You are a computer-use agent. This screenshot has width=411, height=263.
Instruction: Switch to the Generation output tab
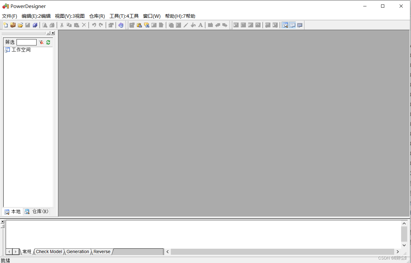pyautogui.click(x=77, y=252)
